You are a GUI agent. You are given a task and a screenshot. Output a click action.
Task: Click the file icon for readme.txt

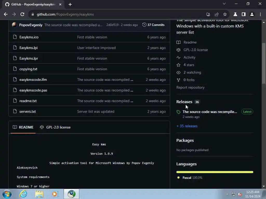pos(15,101)
